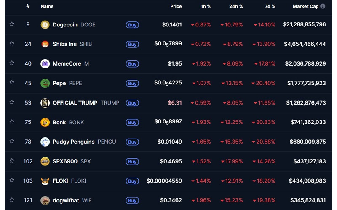The height and width of the screenshot is (210, 337).
Task: Sort by the 7d % column header
Action: click(x=270, y=6)
